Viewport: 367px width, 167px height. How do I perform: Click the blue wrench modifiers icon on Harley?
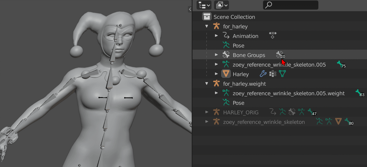click(263, 74)
